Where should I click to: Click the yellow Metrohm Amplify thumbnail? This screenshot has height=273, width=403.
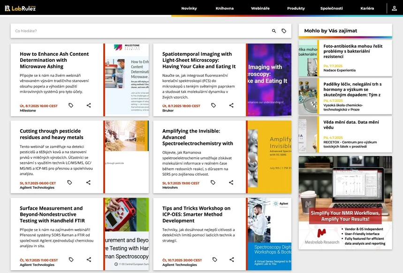pyautogui.click(x=270, y=157)
